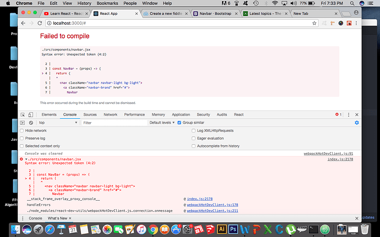Switch to the Sources tab
380x237 pixels.
(x=90, y=115)
